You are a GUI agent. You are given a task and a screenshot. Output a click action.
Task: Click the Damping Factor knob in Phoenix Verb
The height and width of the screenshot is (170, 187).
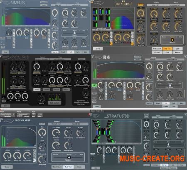point(68,145)
